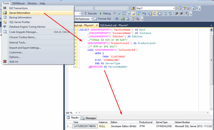Click the Format SQL button
Screen dimensions: 214x130
[103, 19]
